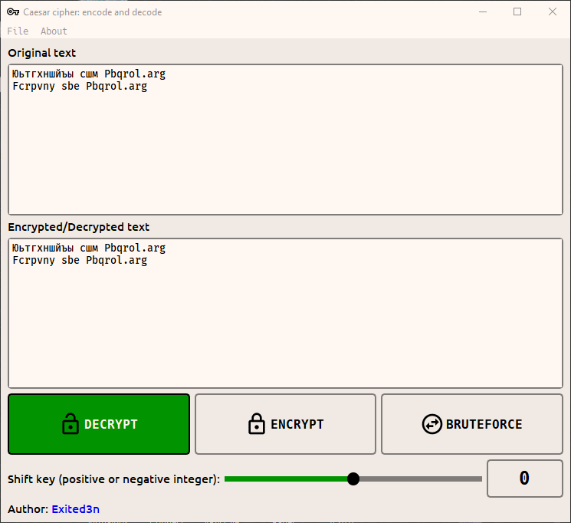
Task: Open the File menu
Action: 18,31
